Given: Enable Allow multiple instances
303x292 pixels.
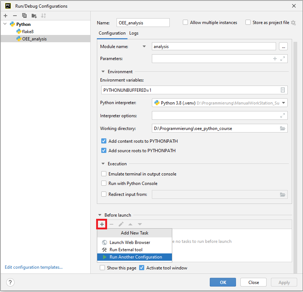Looking at the screenshot, I should pos(186,22).
